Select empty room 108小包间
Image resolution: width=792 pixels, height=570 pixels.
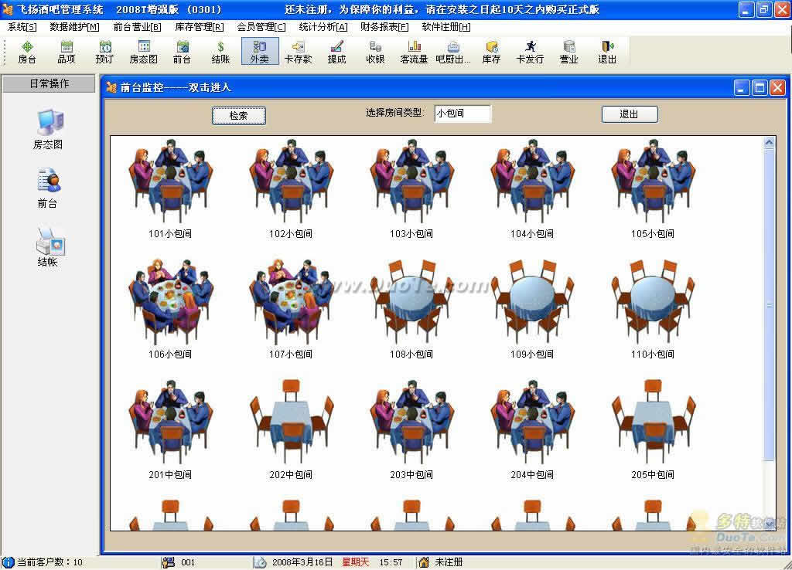click(x=411, y=309)
